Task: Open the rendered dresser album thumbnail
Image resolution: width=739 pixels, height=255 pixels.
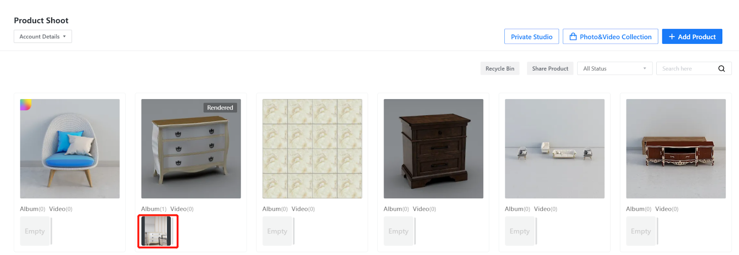Action: point(156,231)
